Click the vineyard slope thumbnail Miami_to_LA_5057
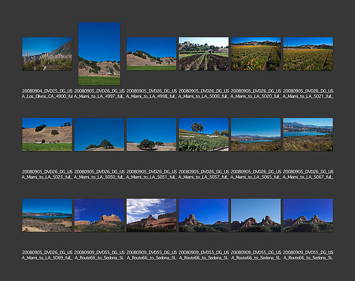This screenshot has height=281, width=355. point(204,134)
